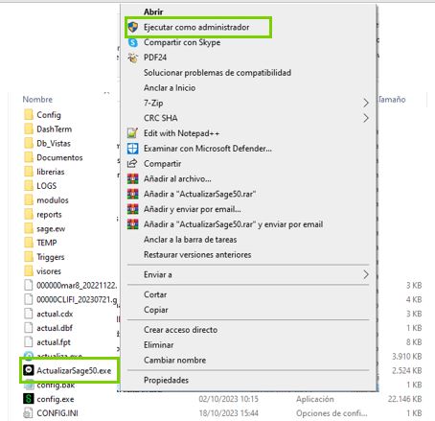Select Ejecutar como administrador
The width and height of the screenshot is (435, 421).
point(196,27)
